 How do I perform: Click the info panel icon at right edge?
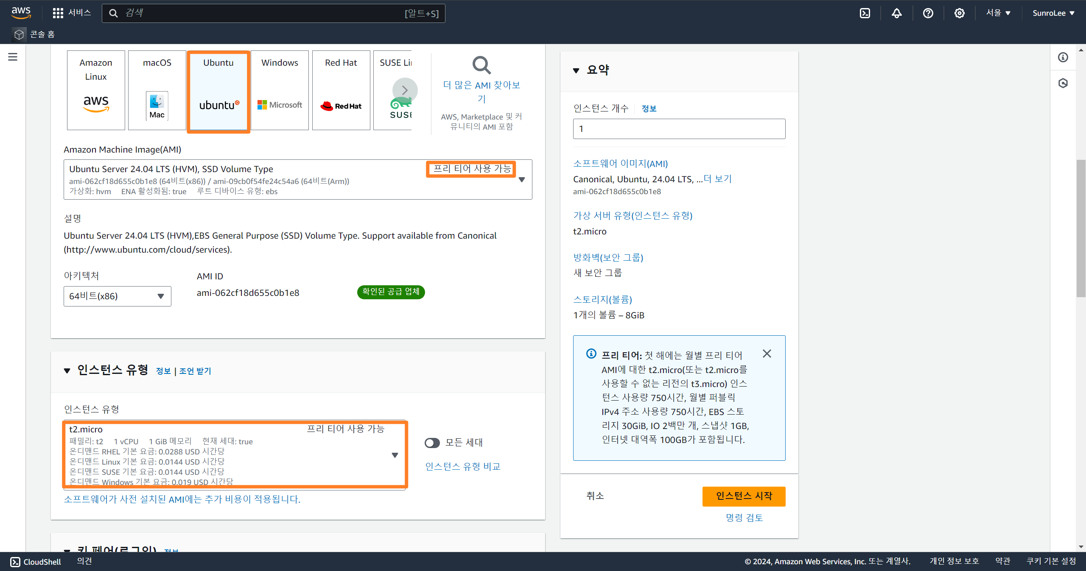click(1063, 57)
